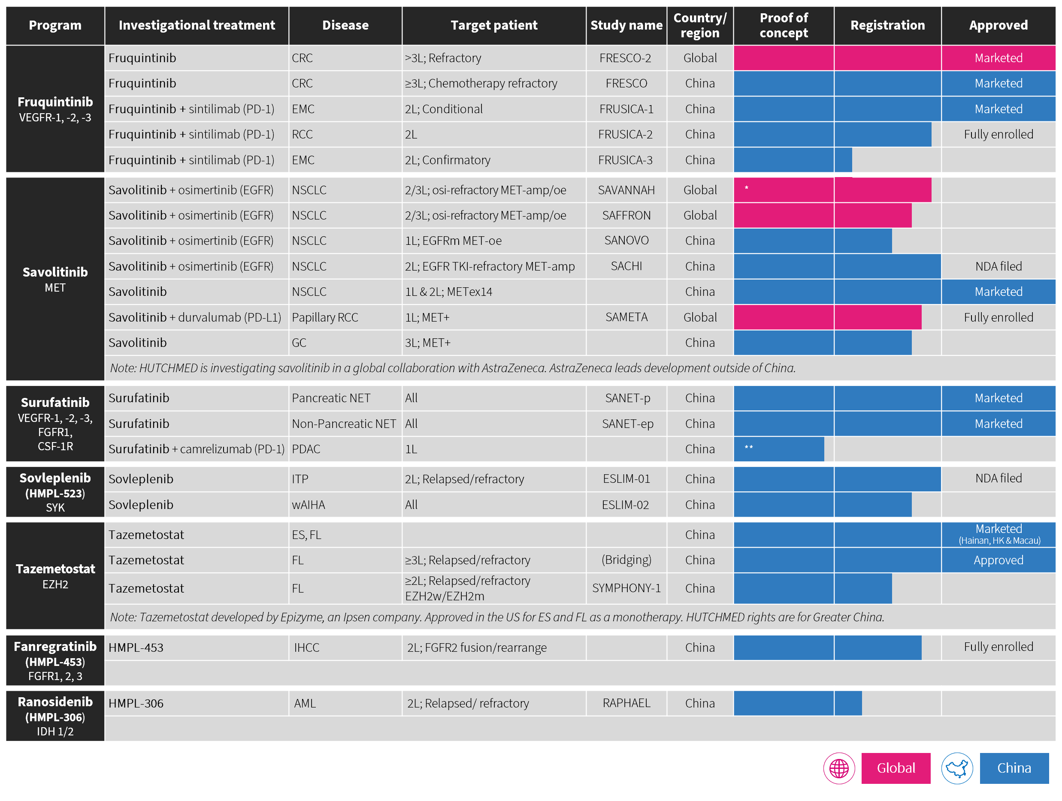Click the blue China map icon
The height and width of the screenshot is (801, 1062).
pos(957,768)
